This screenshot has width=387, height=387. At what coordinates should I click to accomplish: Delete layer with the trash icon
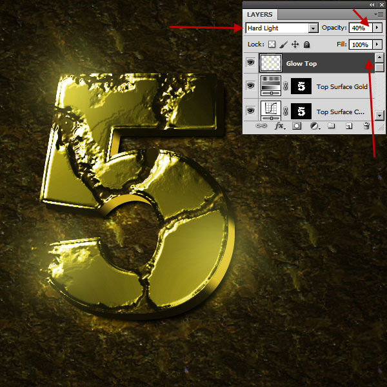click(x=366, y=126)
